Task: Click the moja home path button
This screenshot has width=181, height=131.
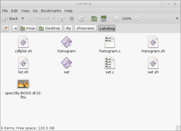Action: pos(28,28)
